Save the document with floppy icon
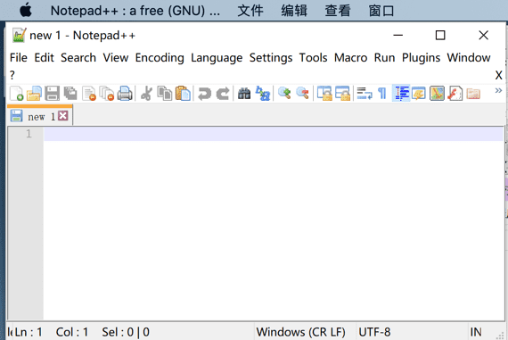 [53, 94]
